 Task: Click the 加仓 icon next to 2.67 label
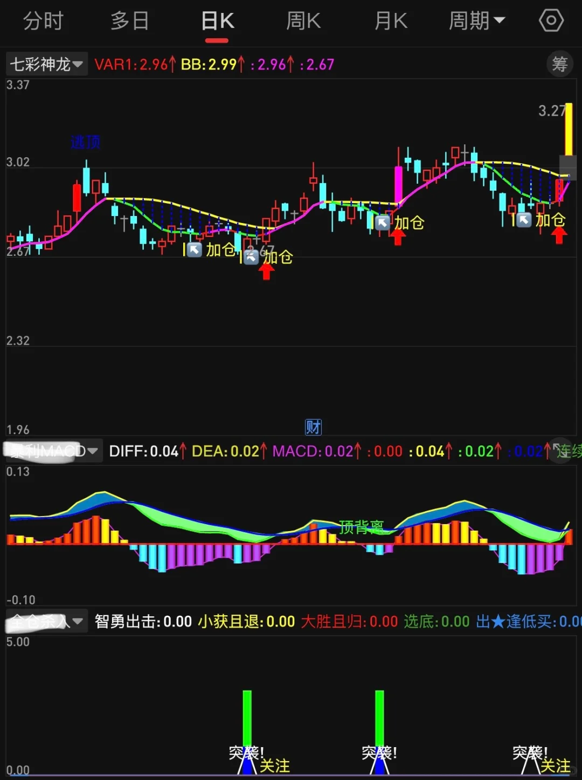click(x=251, y=257)
